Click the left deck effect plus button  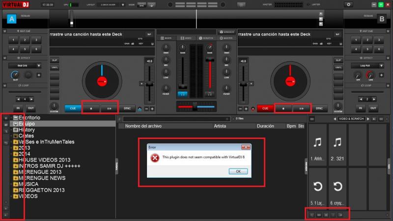[x=39, y=75]
